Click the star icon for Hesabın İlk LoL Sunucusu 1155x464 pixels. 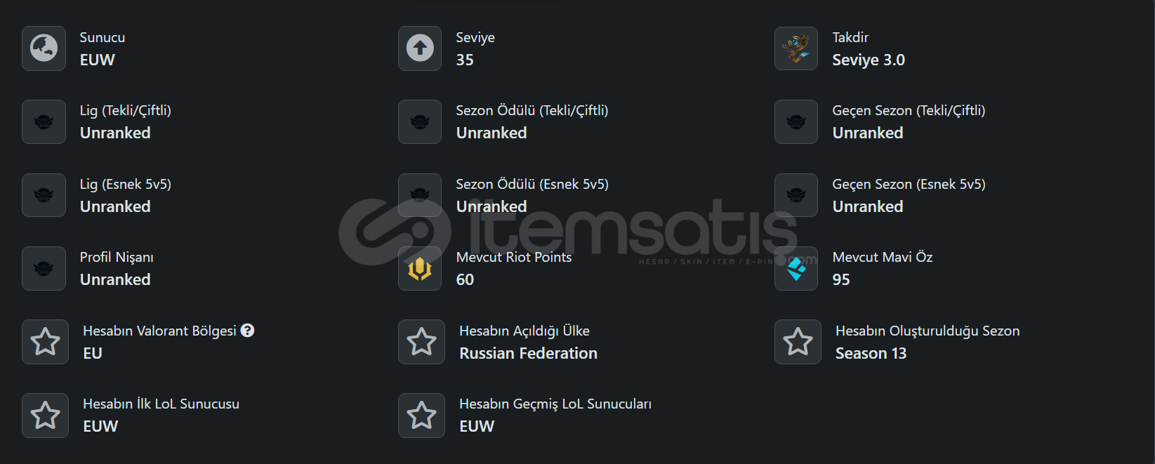[x=45, y=416]
